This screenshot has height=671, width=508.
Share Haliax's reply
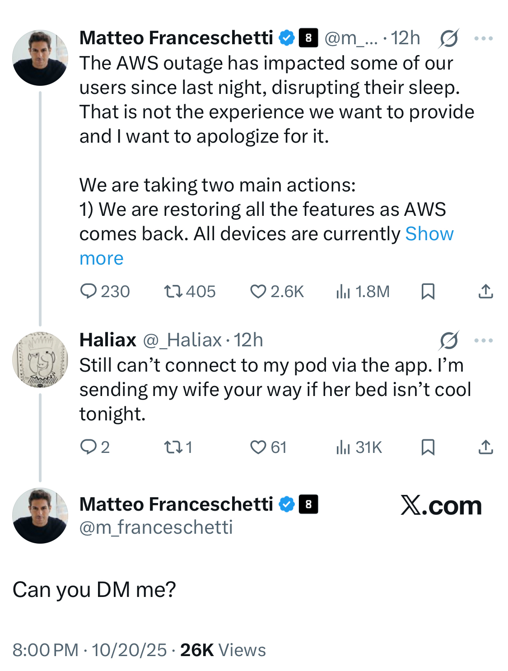[x=485, y=447]
